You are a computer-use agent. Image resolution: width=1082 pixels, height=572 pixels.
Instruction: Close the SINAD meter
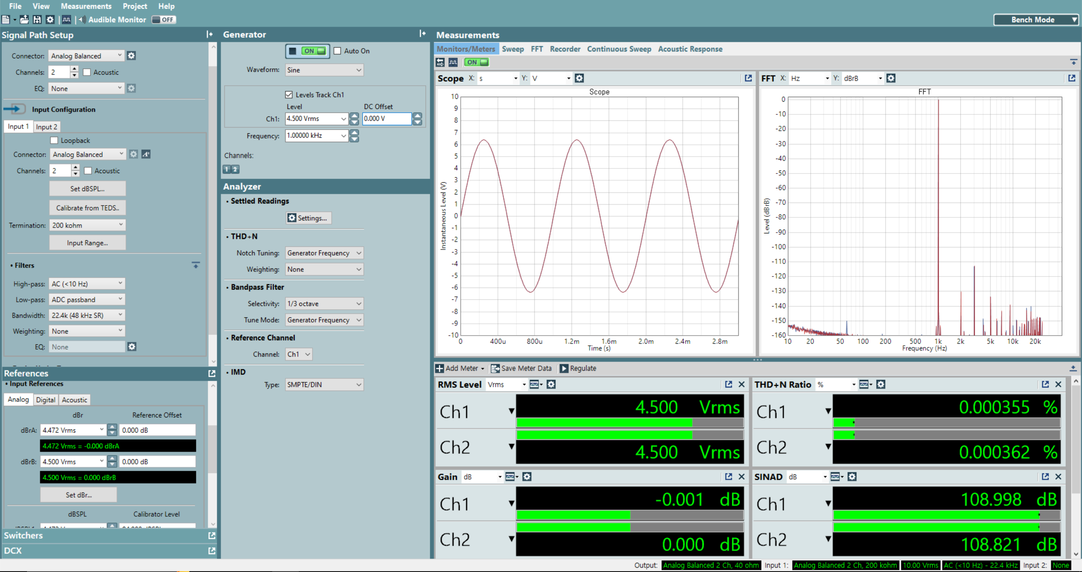click(x=1058, y=477)
